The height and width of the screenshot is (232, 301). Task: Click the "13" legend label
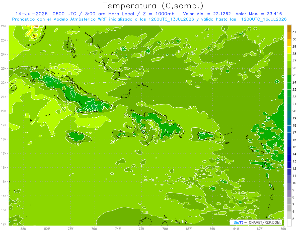point(294,161)
